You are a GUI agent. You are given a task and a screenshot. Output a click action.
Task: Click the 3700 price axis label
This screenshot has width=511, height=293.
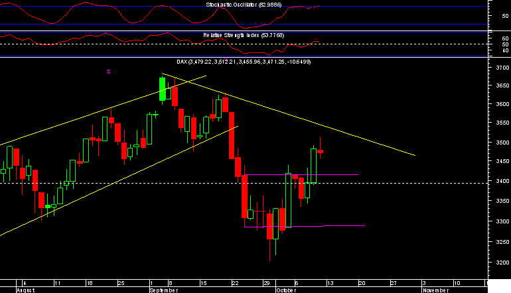point(502,68)
